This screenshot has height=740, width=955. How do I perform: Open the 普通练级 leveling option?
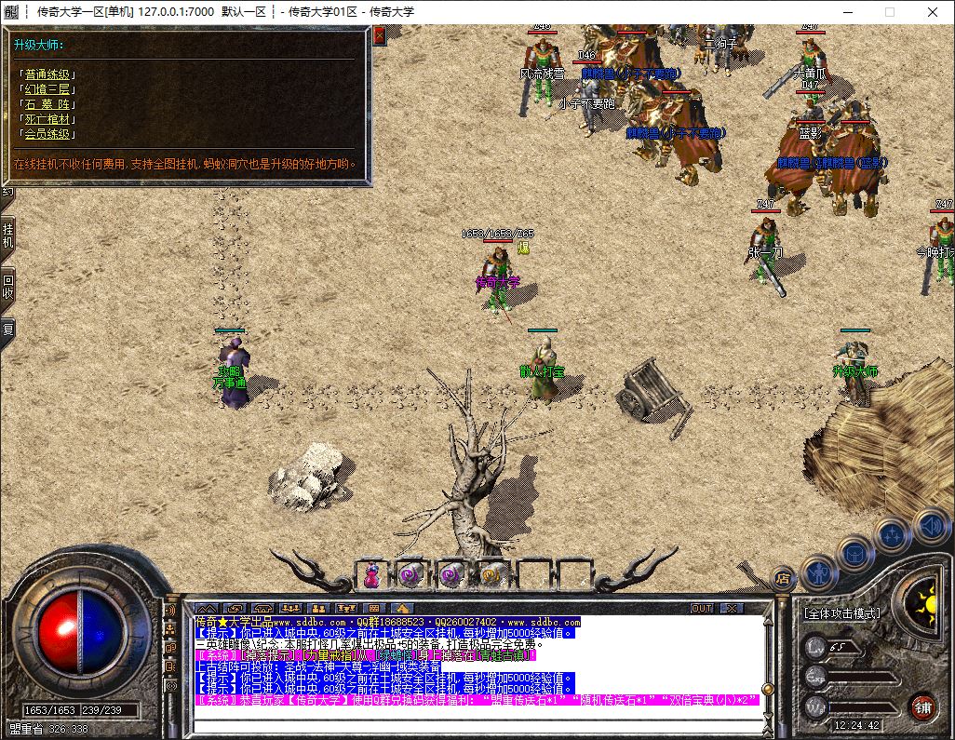click(x=47, y=74)
